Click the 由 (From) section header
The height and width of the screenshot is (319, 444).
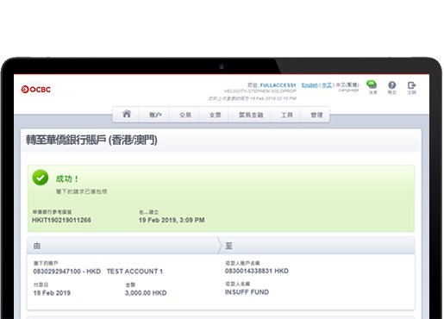coord(37,246)
